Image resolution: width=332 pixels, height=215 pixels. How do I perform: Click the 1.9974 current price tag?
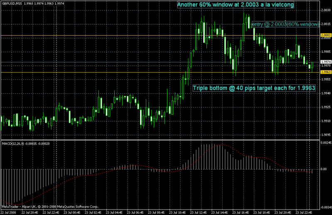point(325,62)
